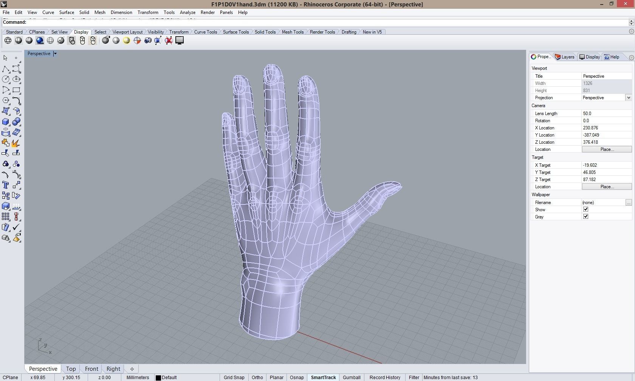The width and height of the screenshot is (635, 381).
Task: Edit the X Target value field
Action: pos(606,165)
